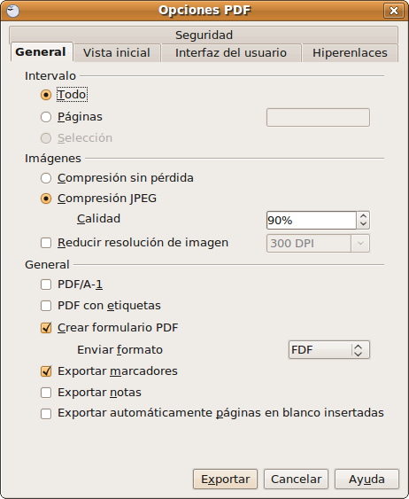Check the PDF/A-1 option

point(46,285)
